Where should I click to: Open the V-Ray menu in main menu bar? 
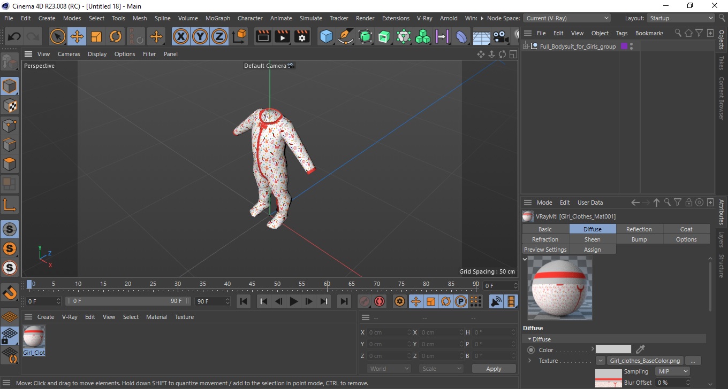tap(424, 18)
